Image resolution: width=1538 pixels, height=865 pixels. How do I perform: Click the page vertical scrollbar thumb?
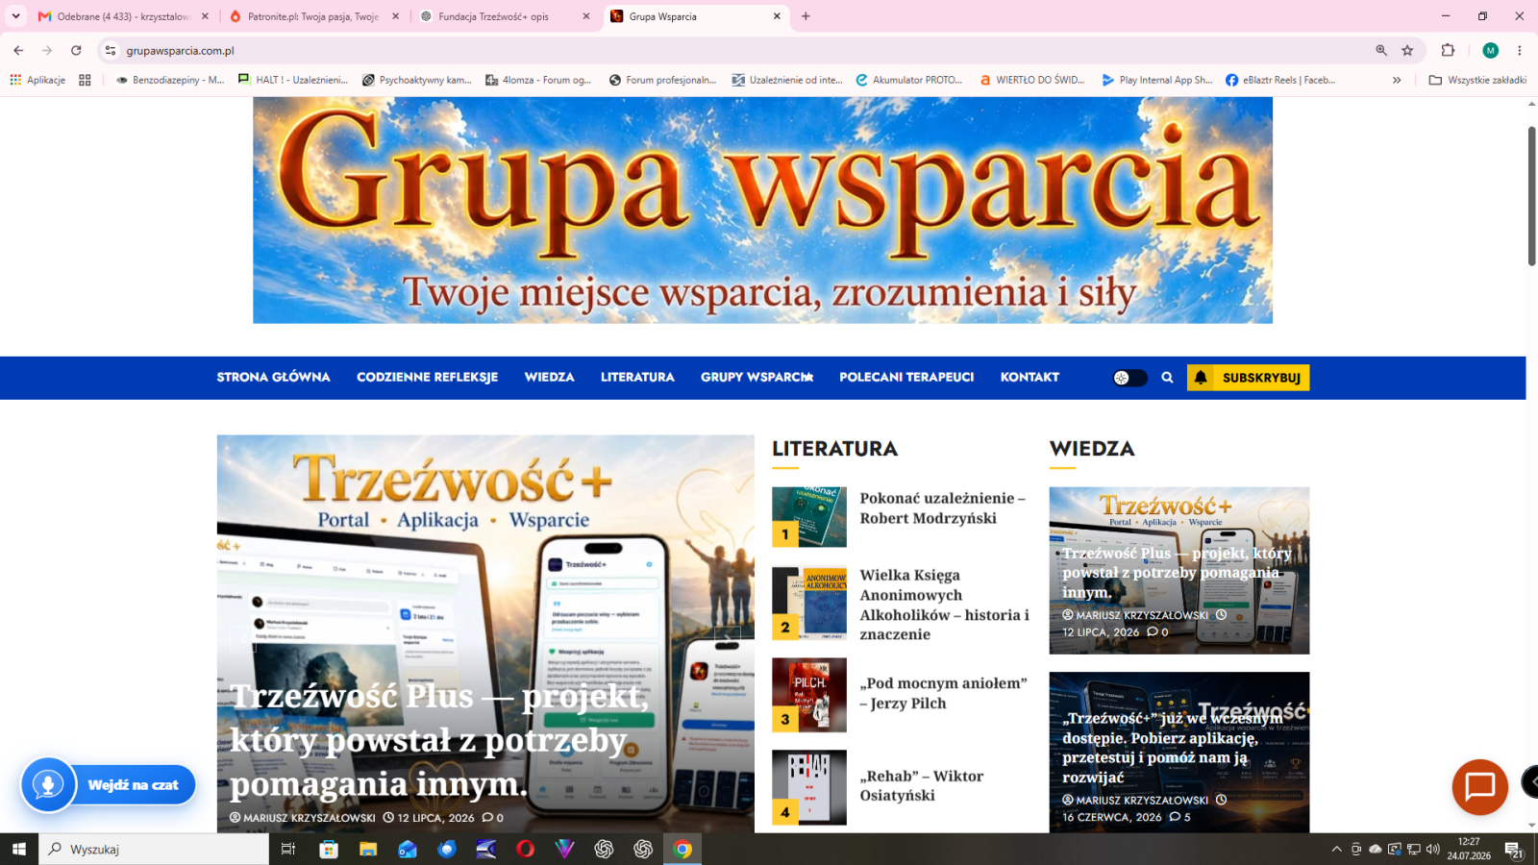coord(1532,196)
